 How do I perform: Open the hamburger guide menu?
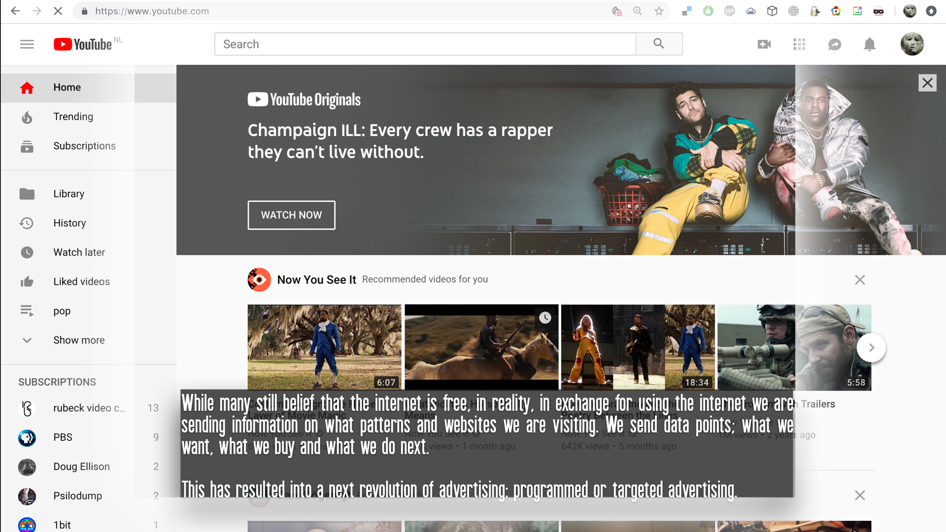tap(27, 44)
